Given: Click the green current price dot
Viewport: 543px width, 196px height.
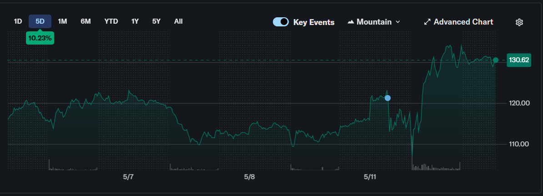Looking at the screenshot, I should click(x=496, y=60).
